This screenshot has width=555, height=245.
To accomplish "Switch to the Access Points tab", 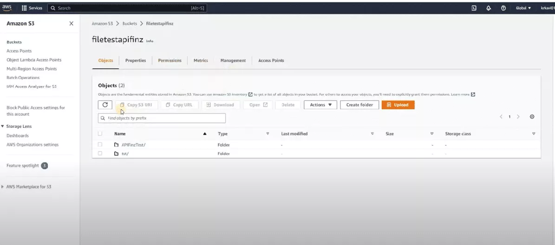I will coord(271,60).
